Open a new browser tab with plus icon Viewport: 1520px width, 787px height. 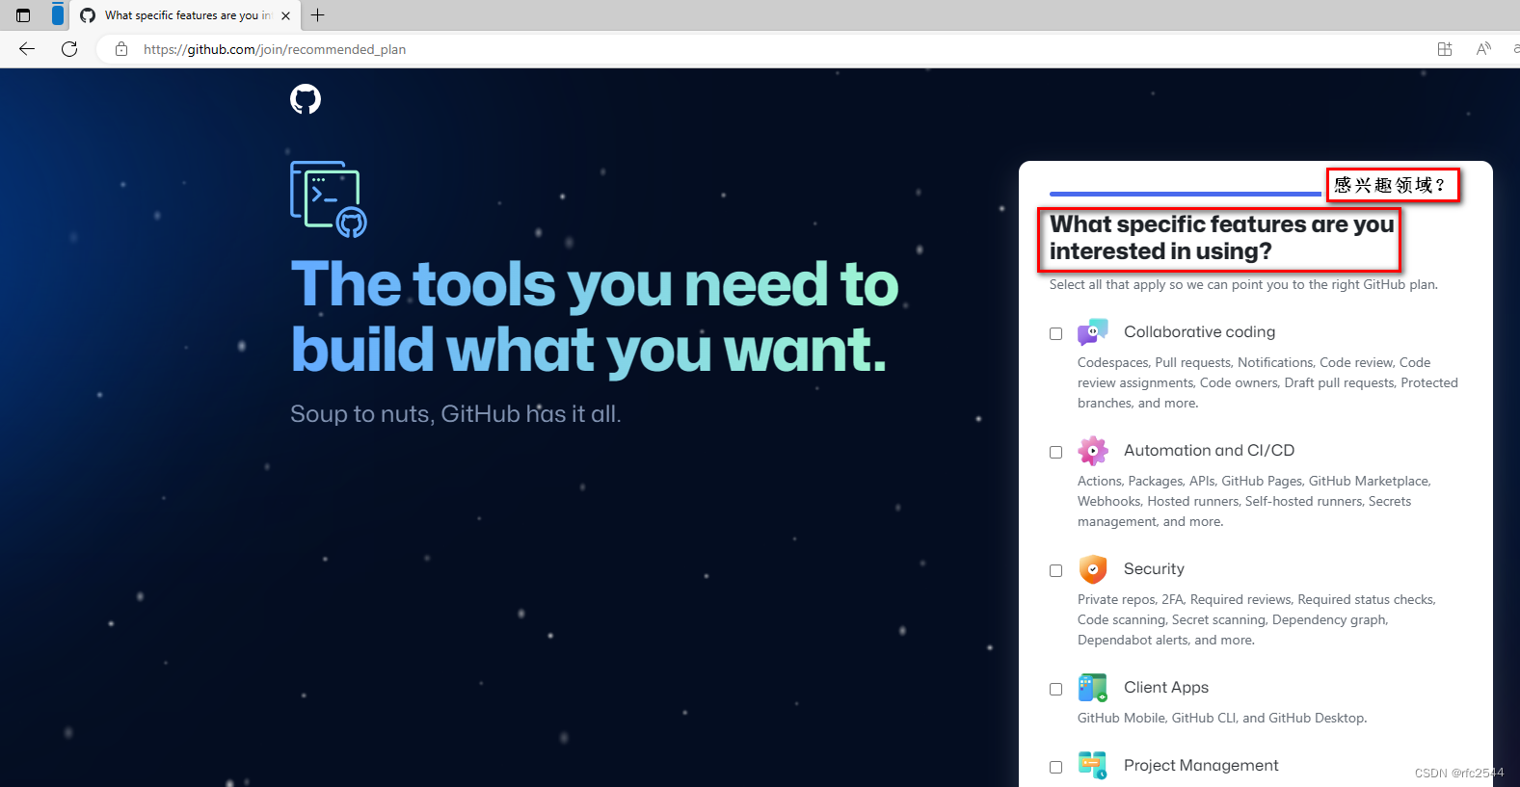click(x=317, y=15)
